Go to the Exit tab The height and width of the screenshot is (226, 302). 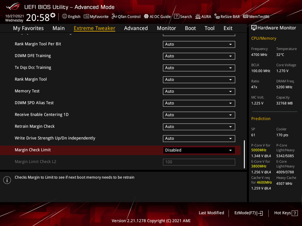228,28
